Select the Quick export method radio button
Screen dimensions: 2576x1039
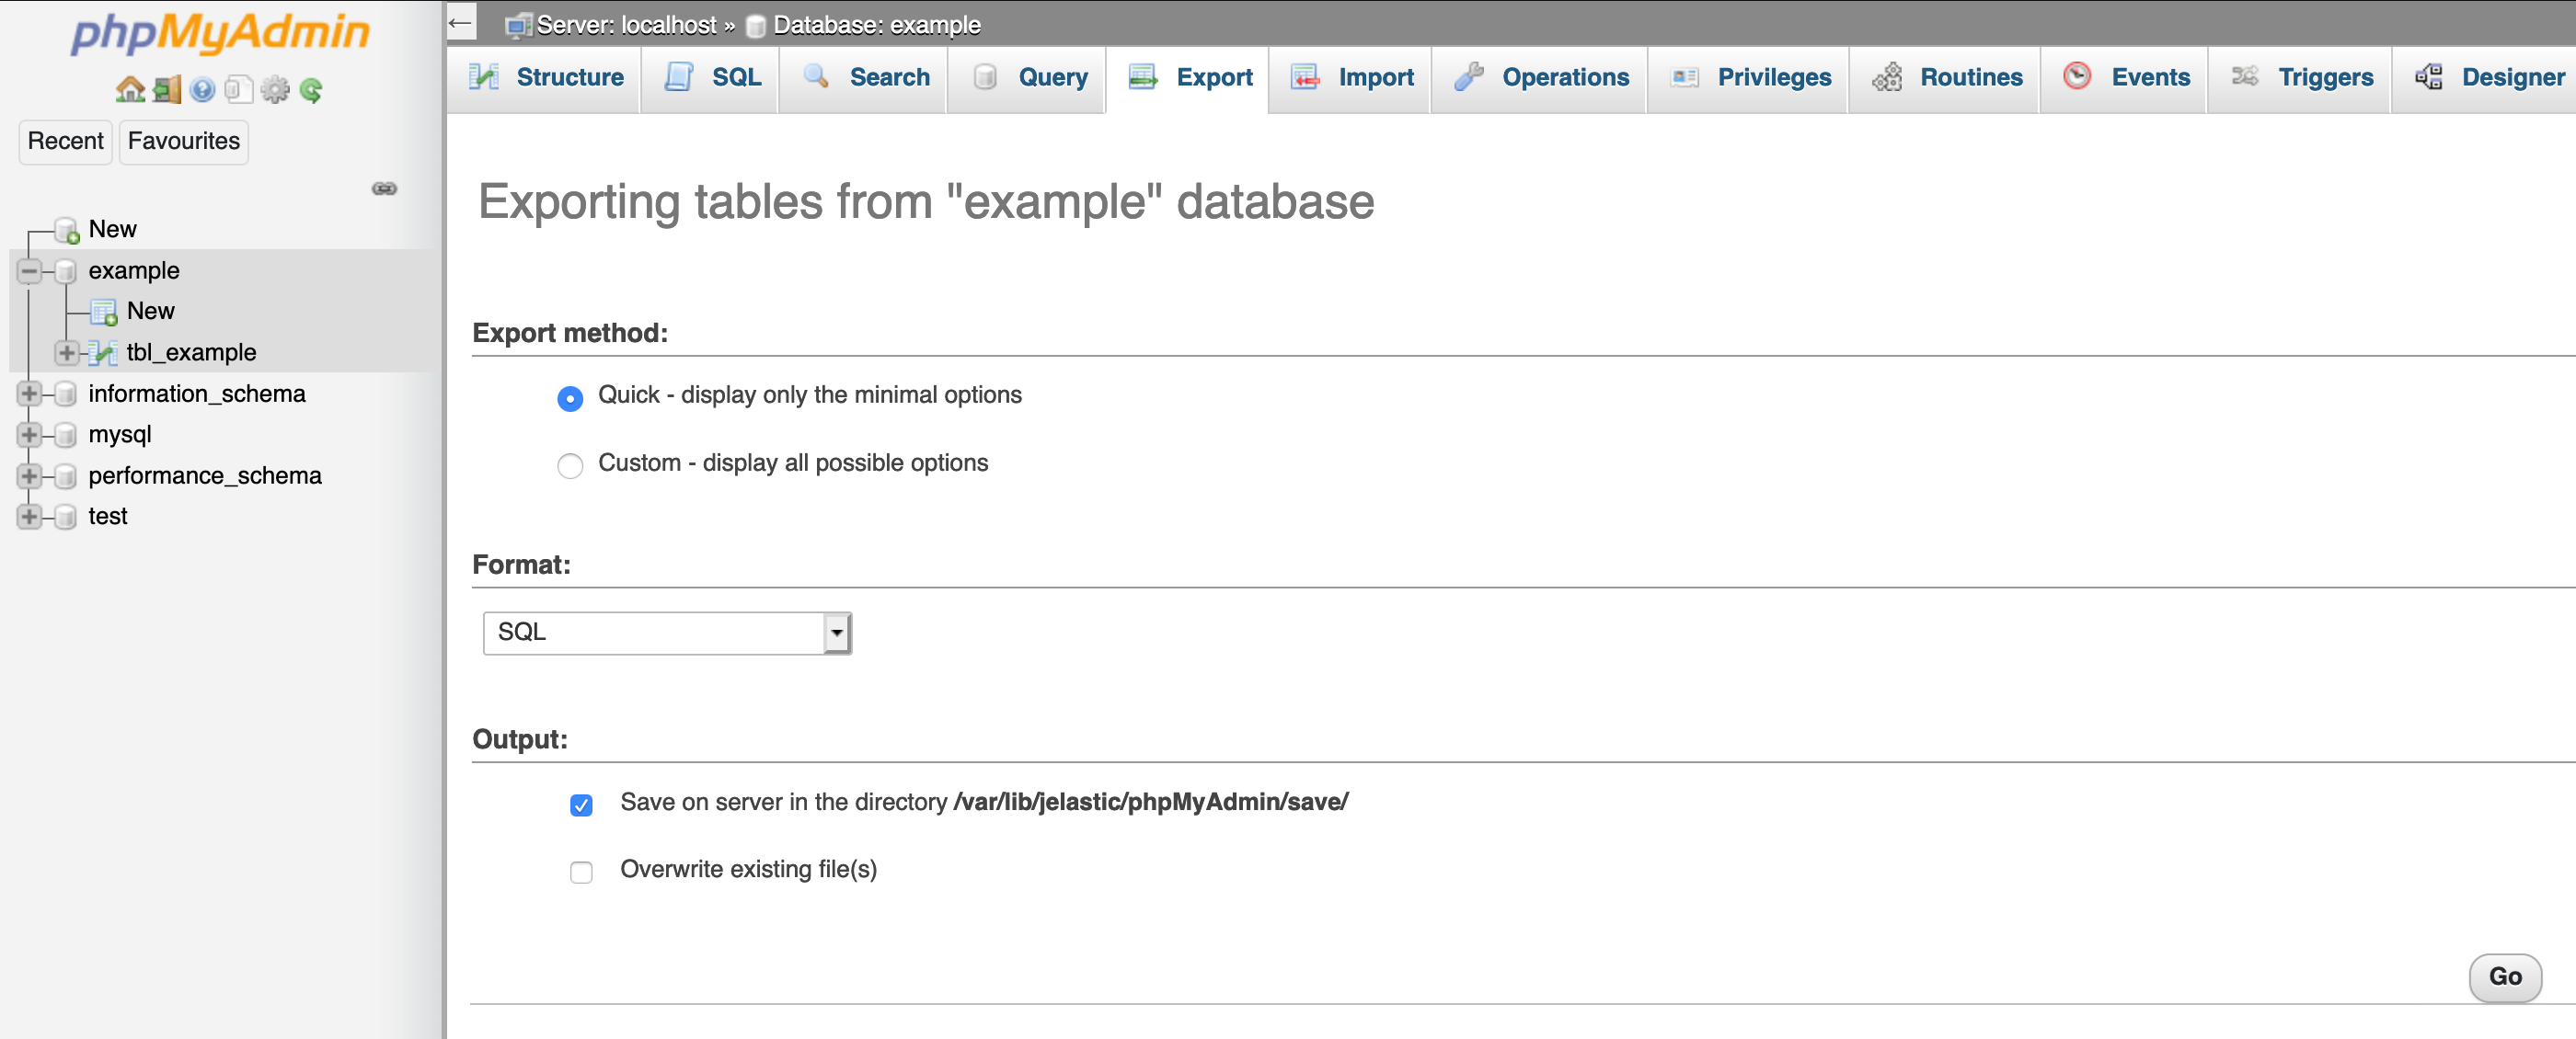point(569,397)
